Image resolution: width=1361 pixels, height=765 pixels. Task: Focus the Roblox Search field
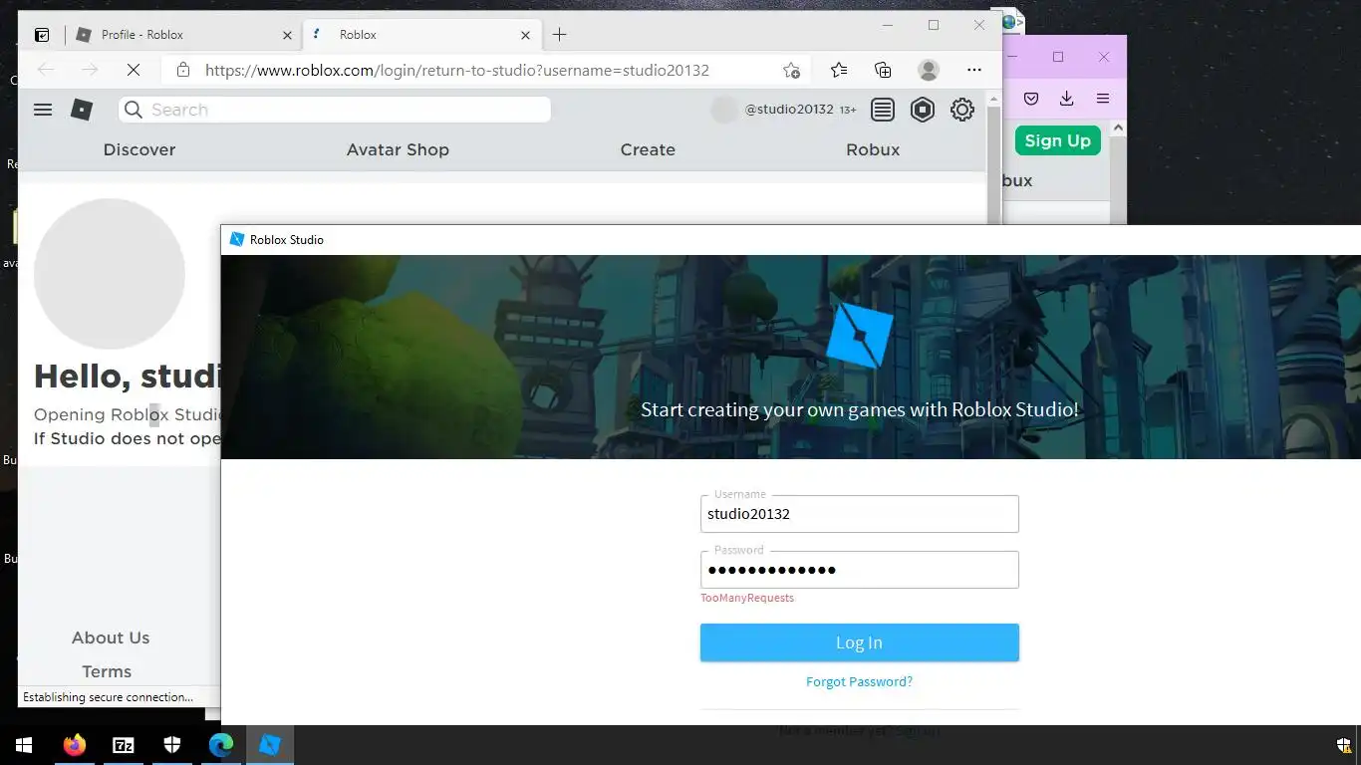tap(335, 110)
